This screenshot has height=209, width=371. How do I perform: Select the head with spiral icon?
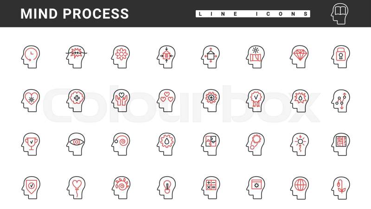(x=121, y=144)
